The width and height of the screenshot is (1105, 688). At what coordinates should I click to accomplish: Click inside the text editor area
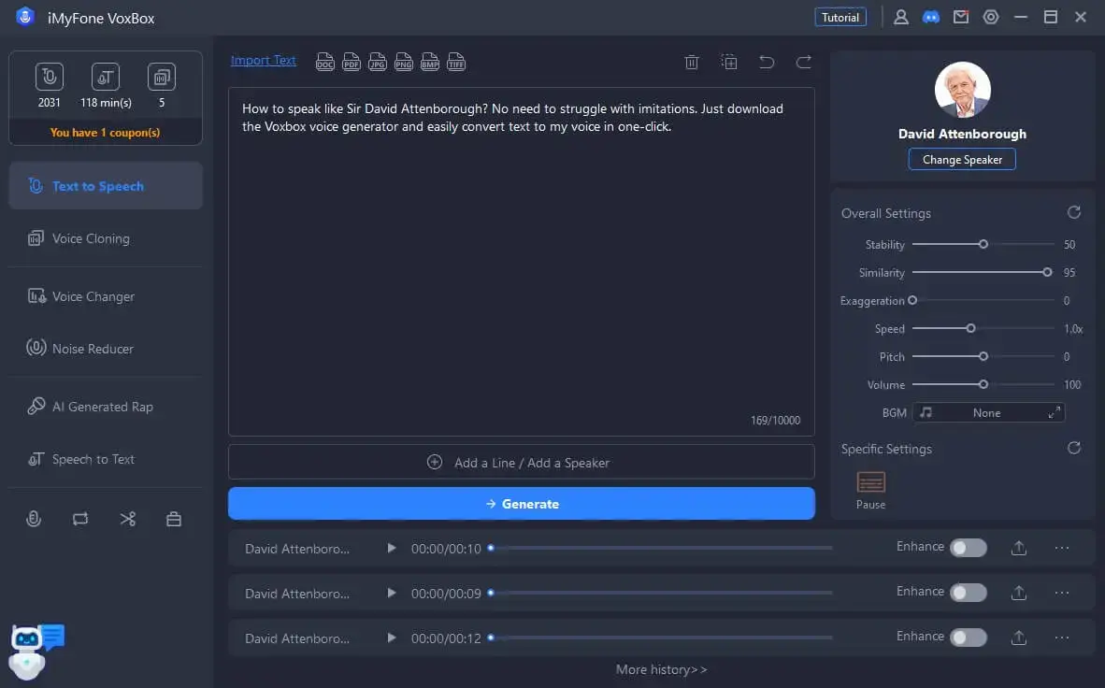pyautogui.click(x=522, y=262)
